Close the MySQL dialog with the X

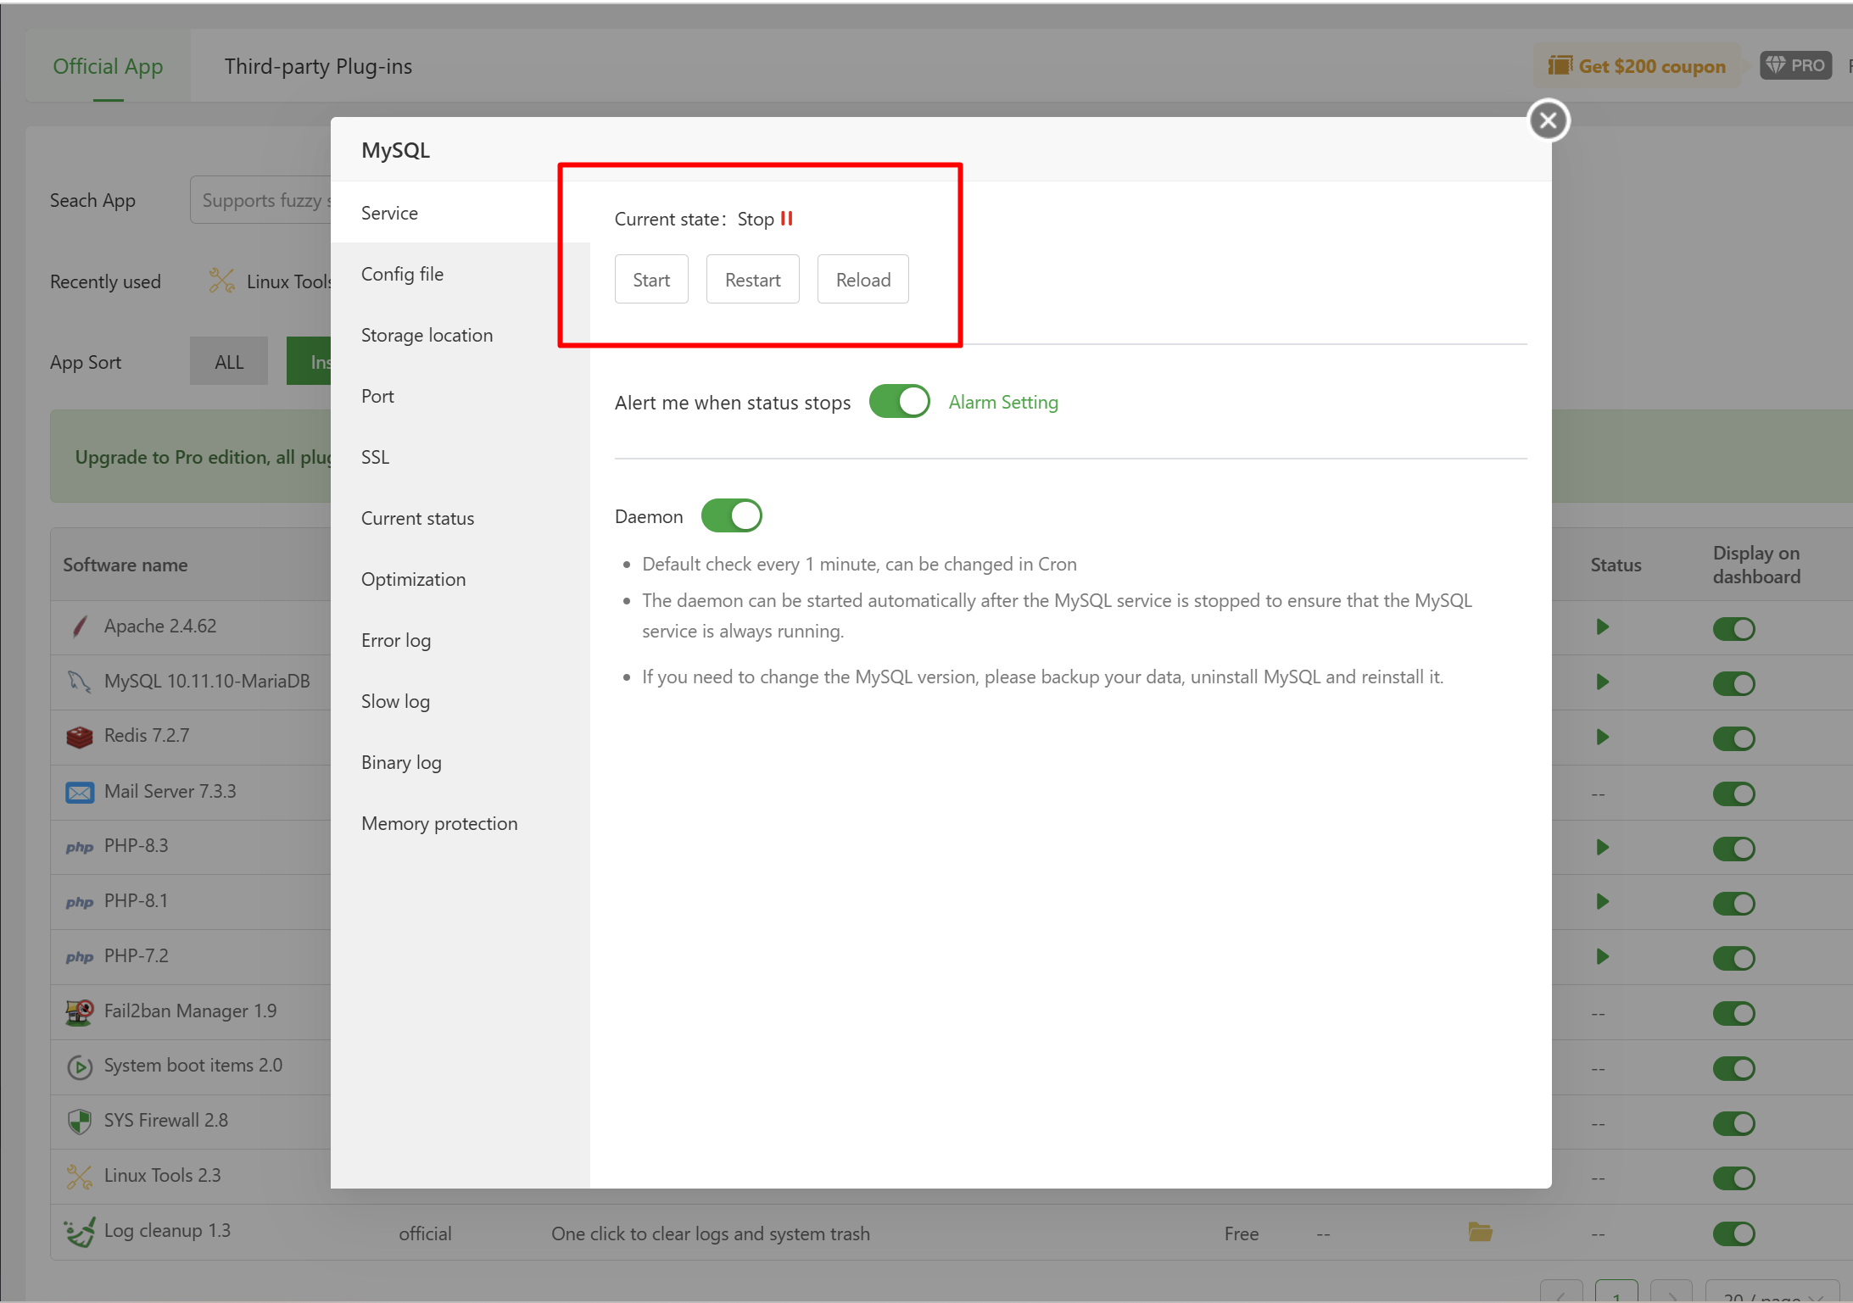point(1549,120)
